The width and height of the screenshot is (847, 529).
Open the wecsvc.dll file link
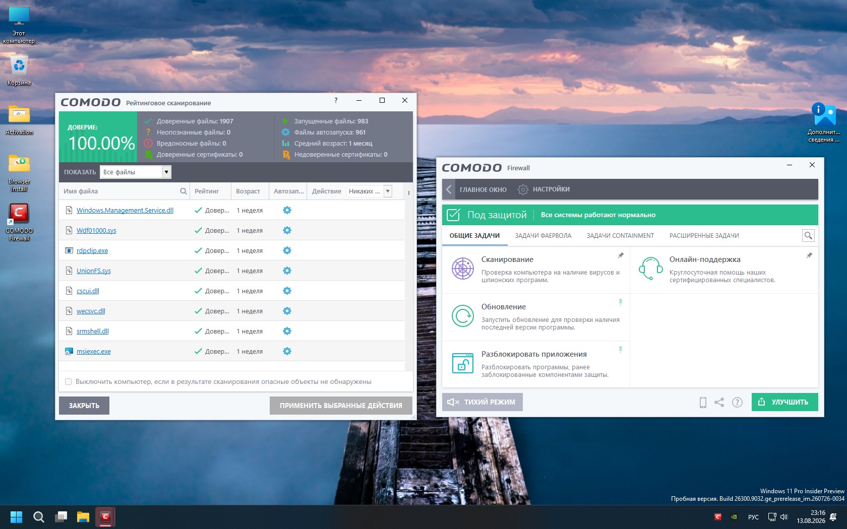coord(91,311)
